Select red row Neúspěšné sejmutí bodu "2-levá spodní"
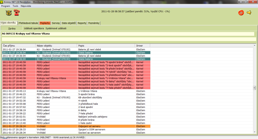The height and width of the screenshot is (139, 258). (76, 65)
